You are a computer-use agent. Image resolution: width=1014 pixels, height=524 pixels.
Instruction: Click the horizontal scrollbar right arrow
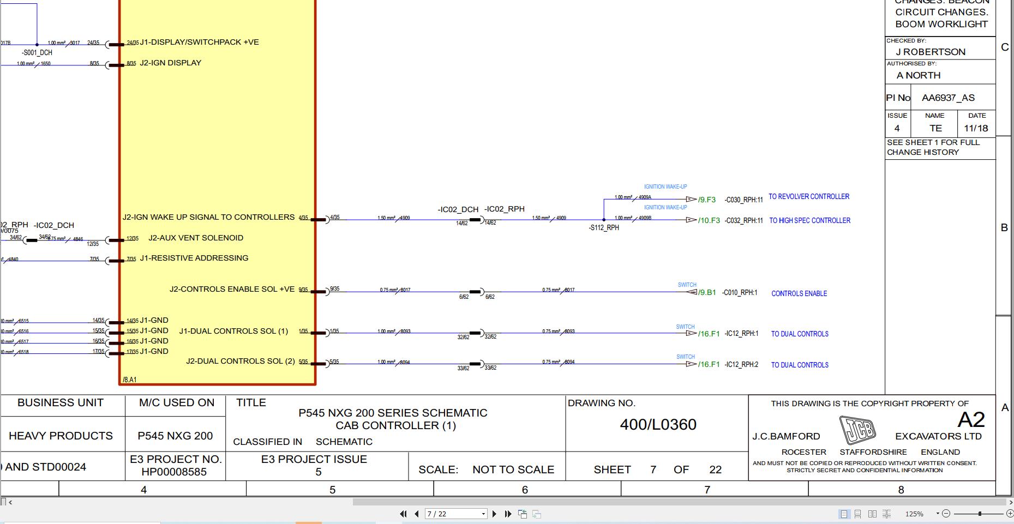[1010, 502]
